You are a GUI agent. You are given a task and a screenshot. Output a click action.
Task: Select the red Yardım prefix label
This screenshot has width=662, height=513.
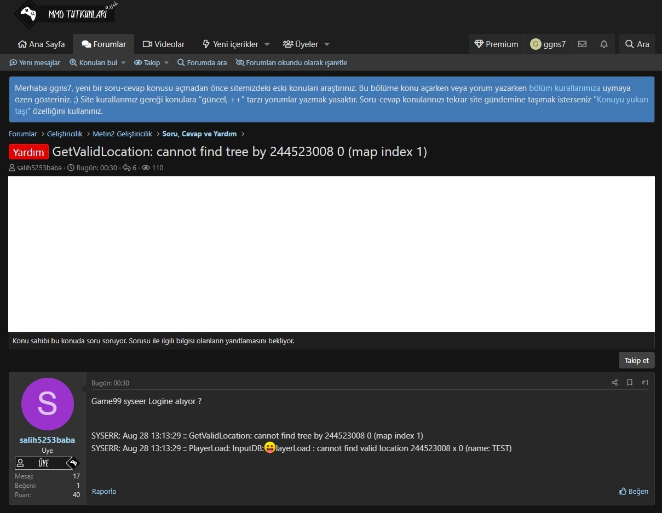pos(28,152)
